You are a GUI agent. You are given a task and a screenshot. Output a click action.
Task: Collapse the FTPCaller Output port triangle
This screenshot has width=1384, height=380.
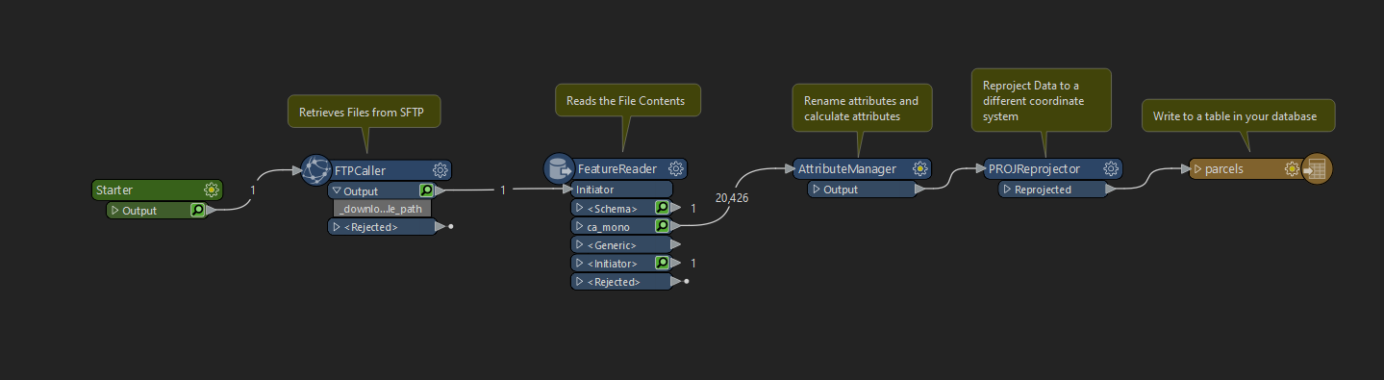click(338, 191)
